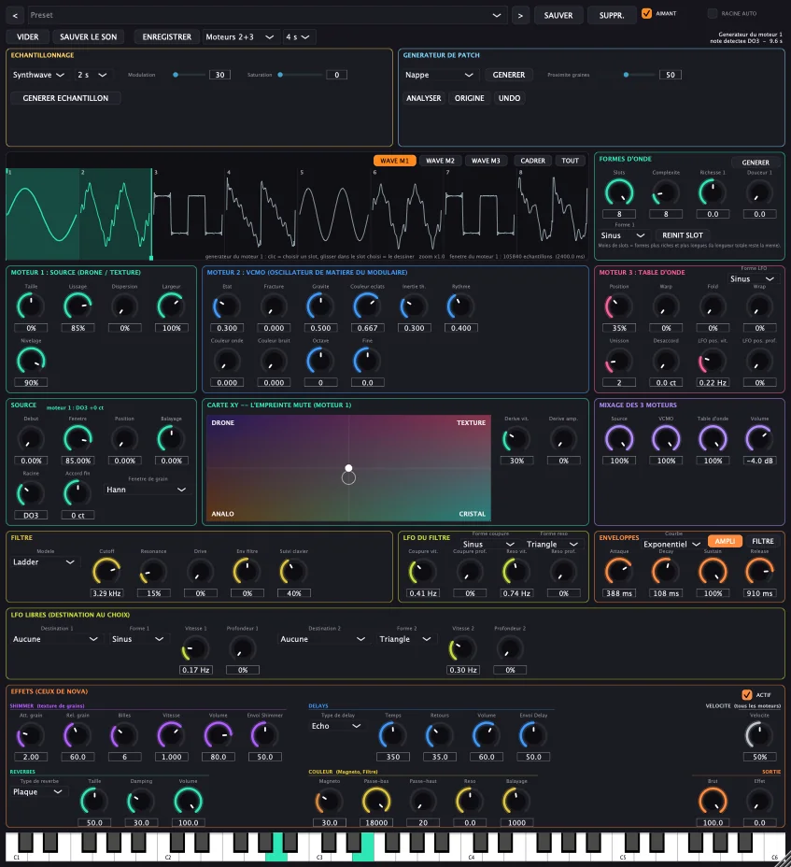Turn the Shimmer Volume knob
Image resolution: width=791 pixels, height=867 pixels.
click(219, 735)
